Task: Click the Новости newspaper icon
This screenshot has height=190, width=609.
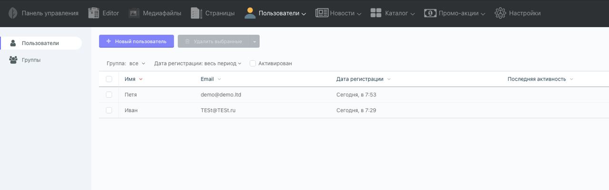Action: (322, 13)
